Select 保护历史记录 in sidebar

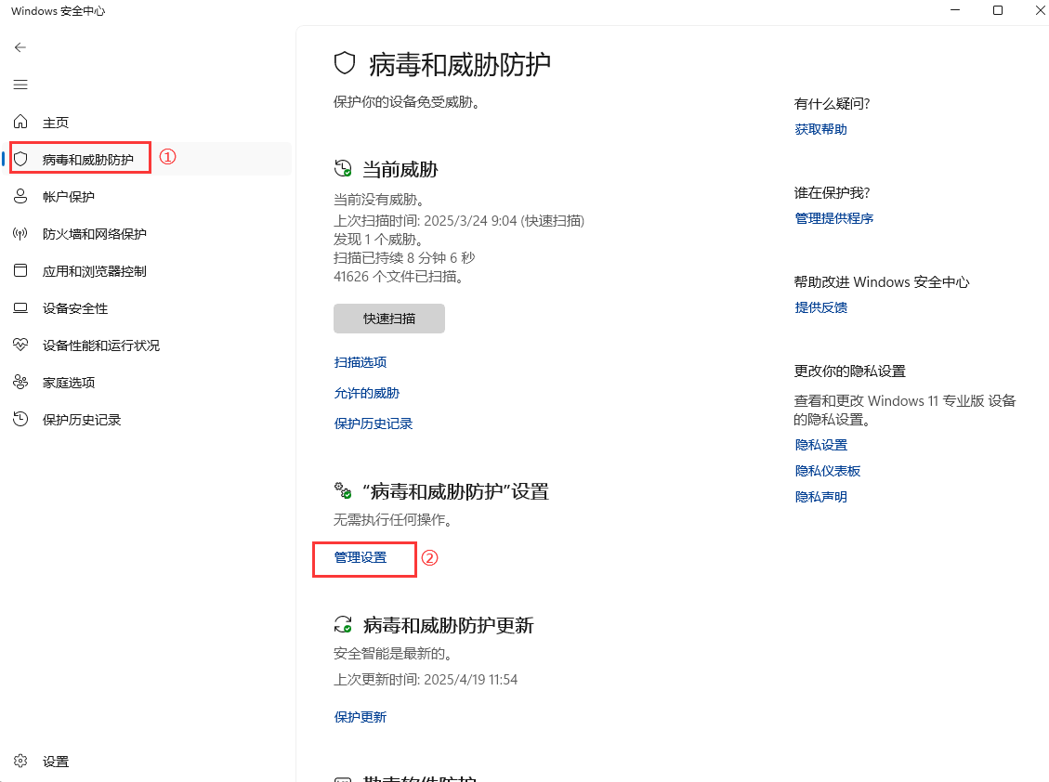coord(82,420)
